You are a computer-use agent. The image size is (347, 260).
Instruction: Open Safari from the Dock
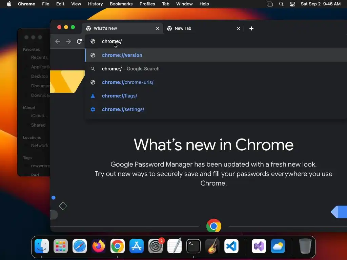click(80, 246)
